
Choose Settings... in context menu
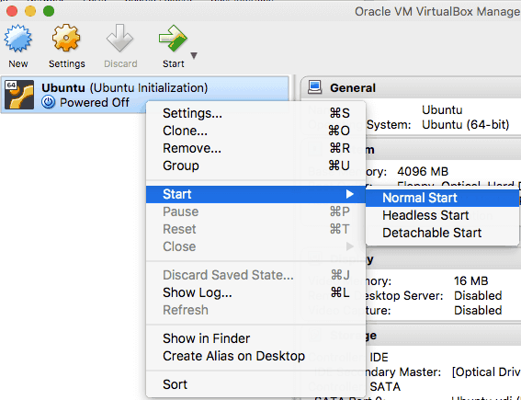coord(255,113)
